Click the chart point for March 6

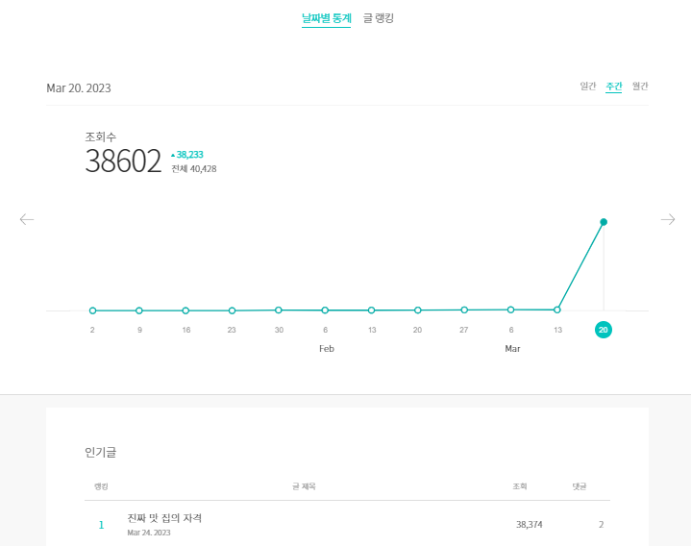[x=510, y=310]
